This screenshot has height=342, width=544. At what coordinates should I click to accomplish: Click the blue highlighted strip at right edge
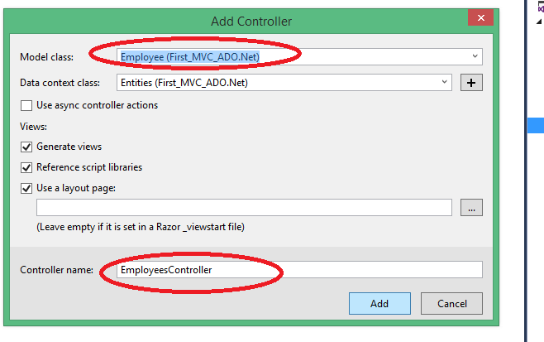coord(536,126)
